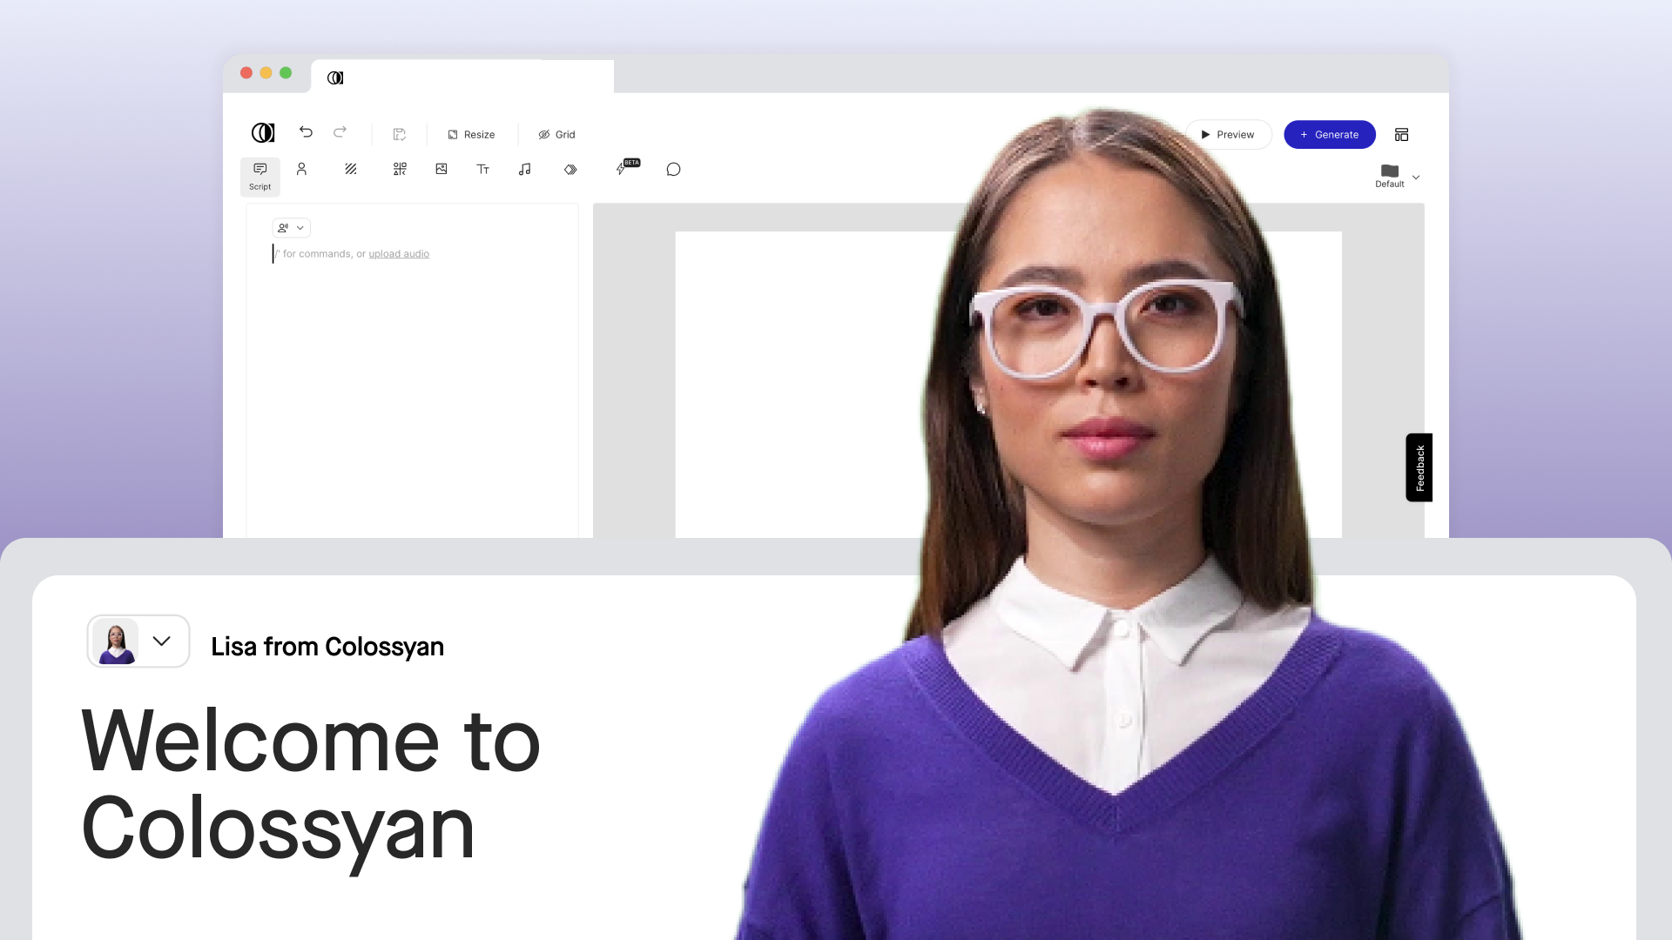
Task: Open the Script panel tab
Action: click(260, 176)
